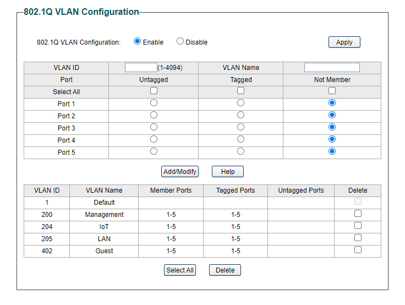
Task: Set Port 5 to Tagged
Action: (240, 151)
